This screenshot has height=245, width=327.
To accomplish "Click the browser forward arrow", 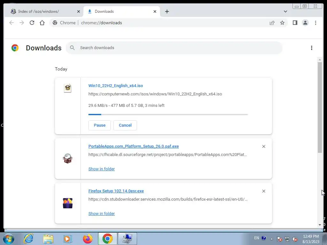I will (x=22, y=23).
